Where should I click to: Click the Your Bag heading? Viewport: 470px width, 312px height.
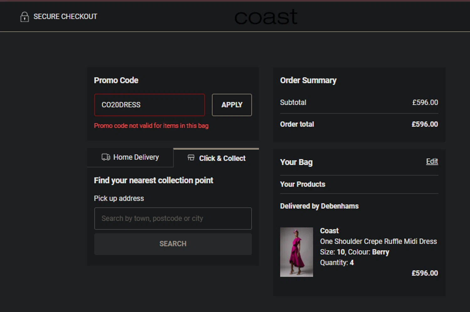click(x=296, y=162)
